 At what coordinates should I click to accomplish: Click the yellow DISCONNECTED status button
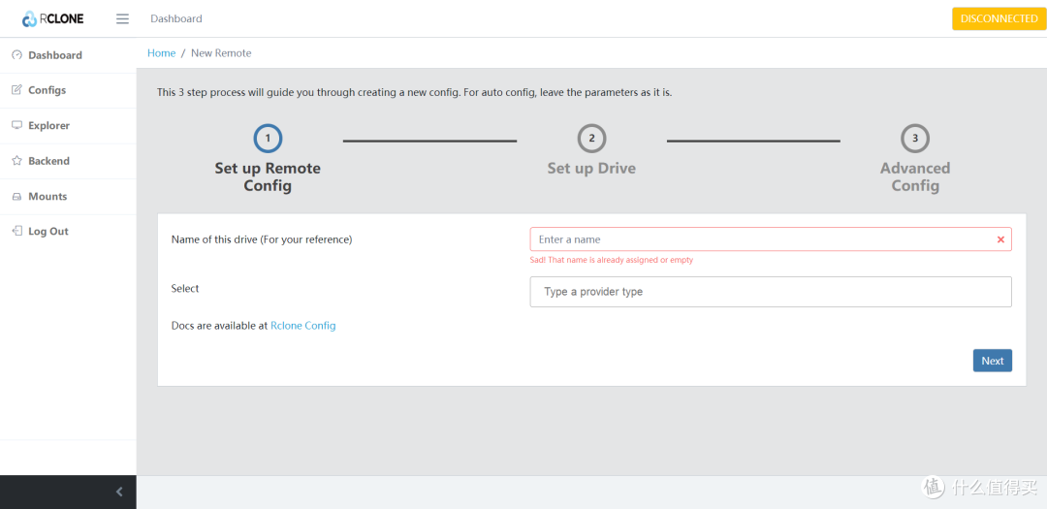999,18
